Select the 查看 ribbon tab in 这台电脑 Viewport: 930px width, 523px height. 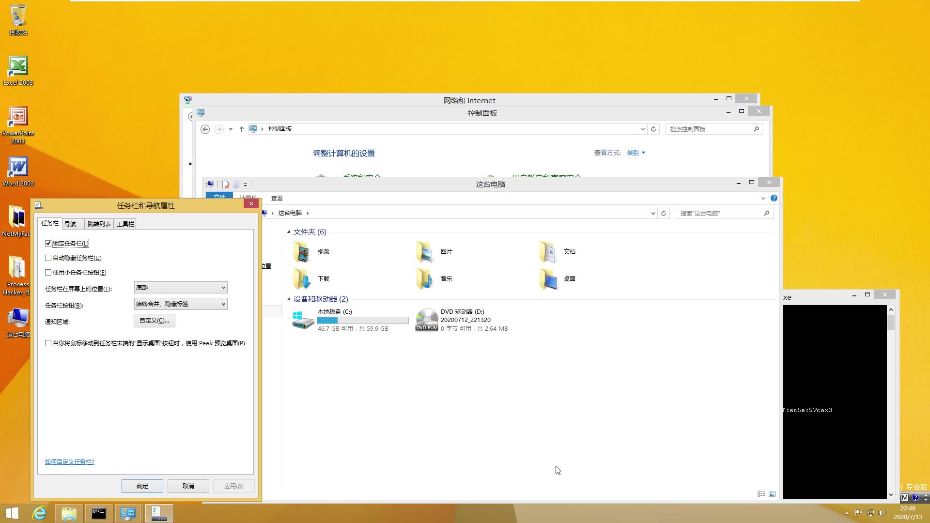click(x=277, y=198)
